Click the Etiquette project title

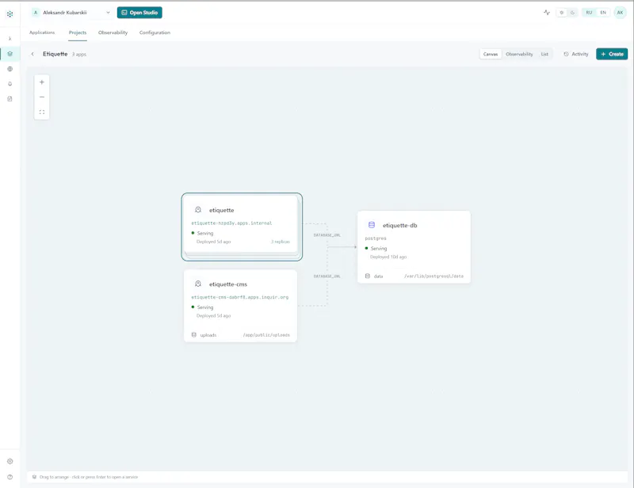point(55,54)
